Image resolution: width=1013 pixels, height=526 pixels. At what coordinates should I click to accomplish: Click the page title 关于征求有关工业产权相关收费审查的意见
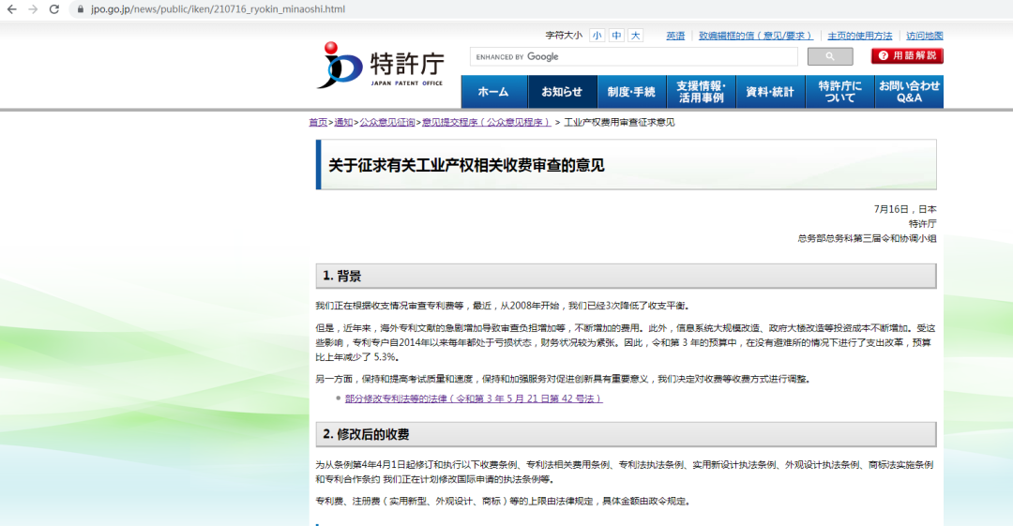click(x=466, y=165)
